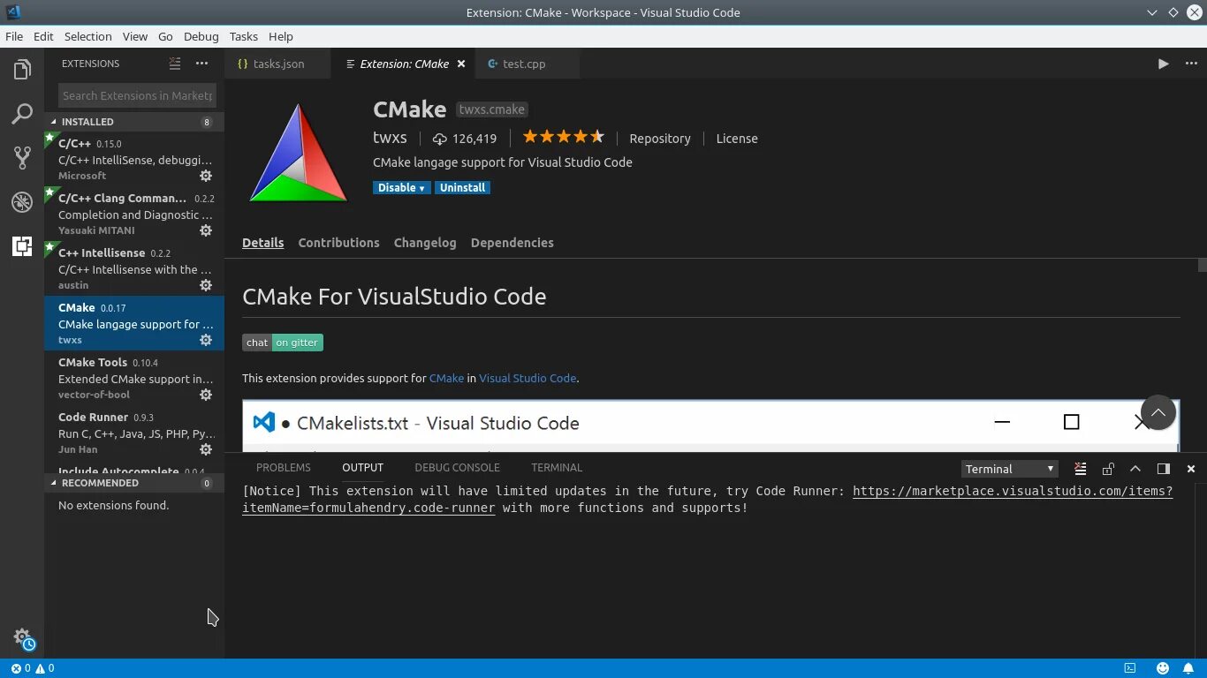
Task: Follow the CMake hyperlink in description
Action: click(x=446, y=378)
